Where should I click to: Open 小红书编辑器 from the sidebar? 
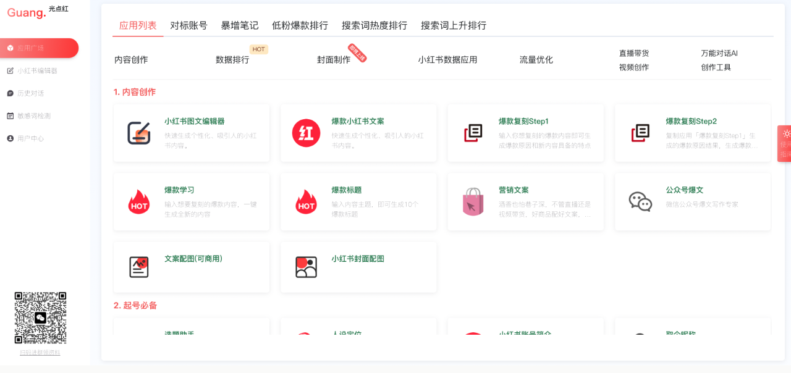coord(37,70)
